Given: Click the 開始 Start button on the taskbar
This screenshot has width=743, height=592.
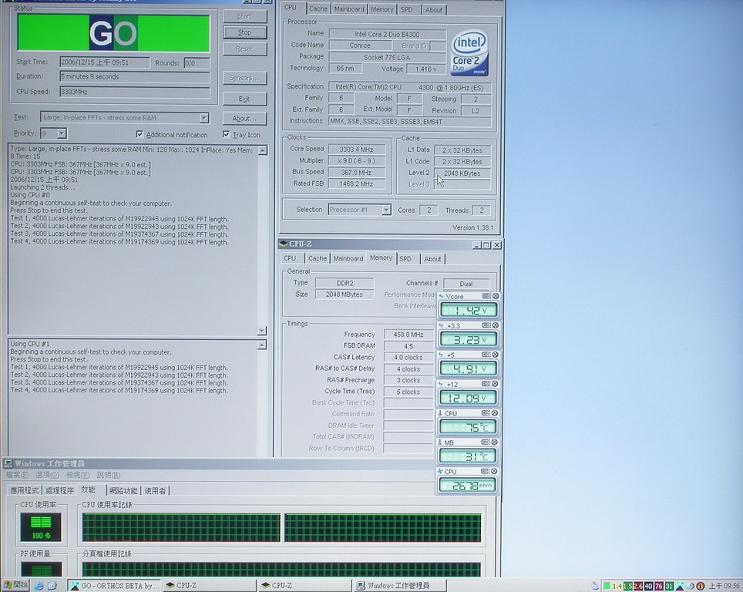Looking at the screenshot, I should 15,585.
